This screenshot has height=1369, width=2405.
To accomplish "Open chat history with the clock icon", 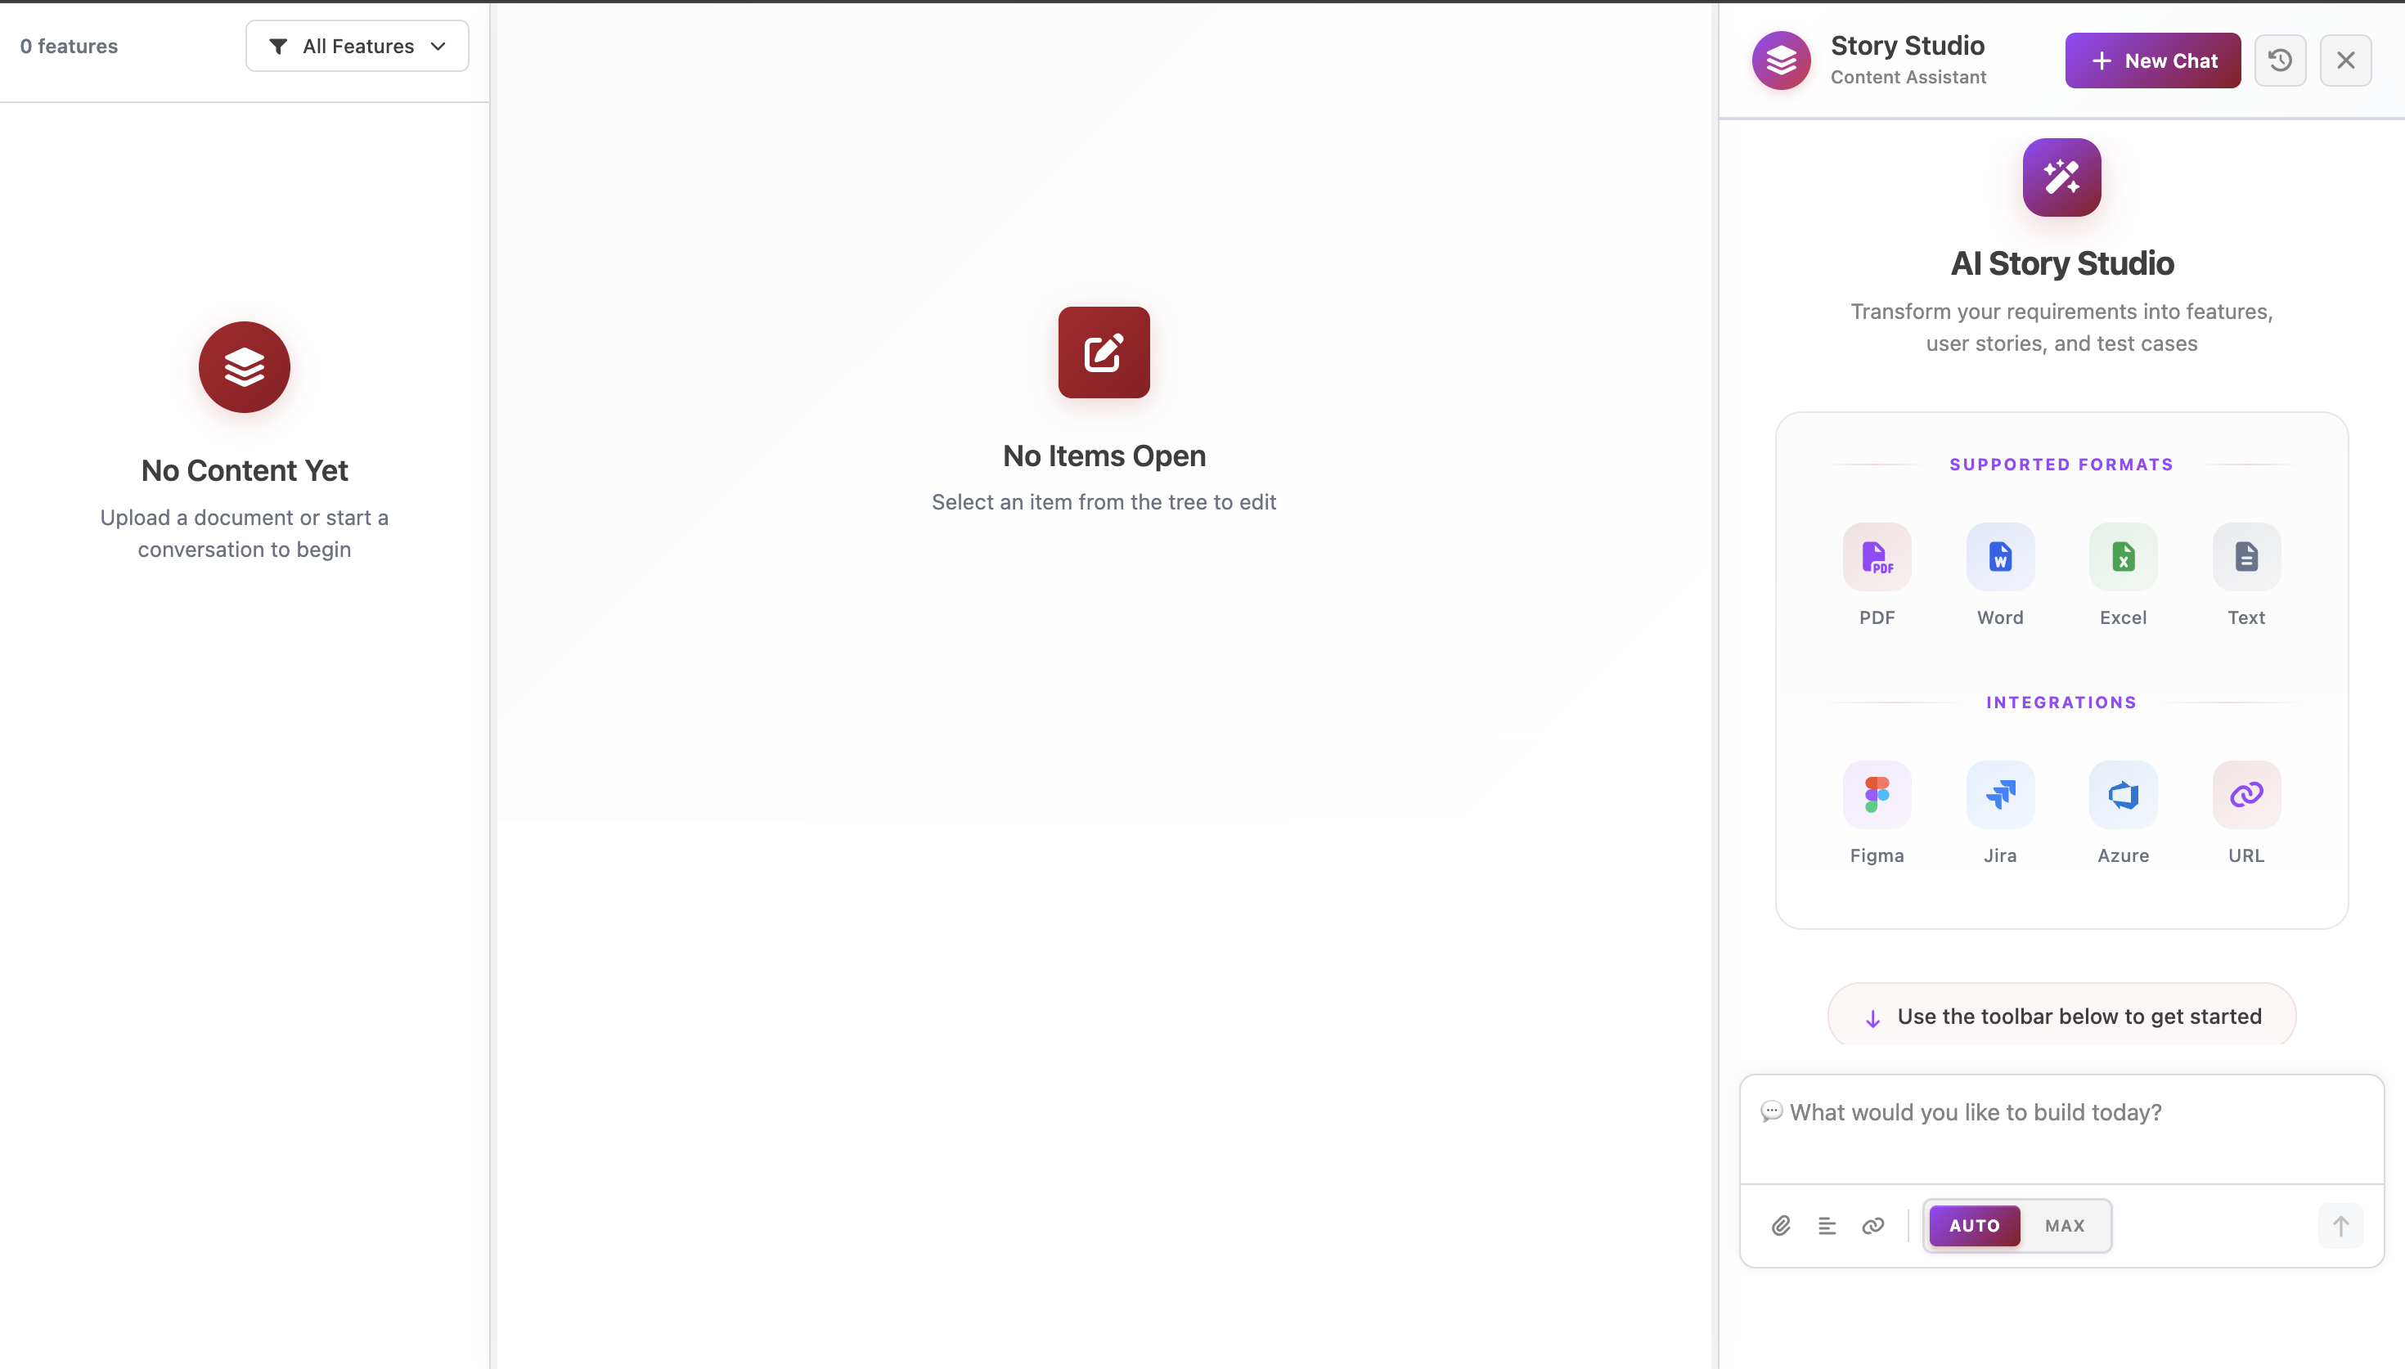I will point(2280,61).
